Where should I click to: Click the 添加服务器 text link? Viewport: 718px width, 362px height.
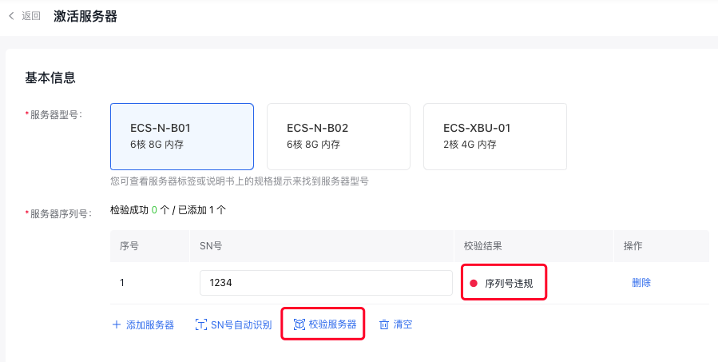tap(149, 325)
